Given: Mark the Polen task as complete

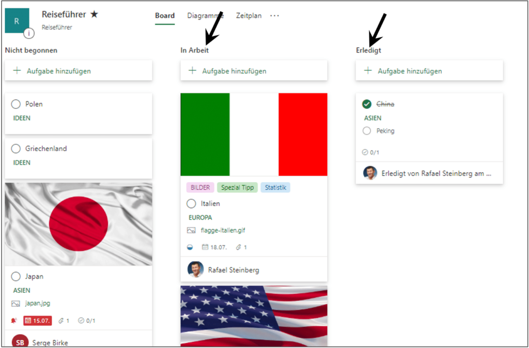Looking at the screenshot, I should point(16,104).
